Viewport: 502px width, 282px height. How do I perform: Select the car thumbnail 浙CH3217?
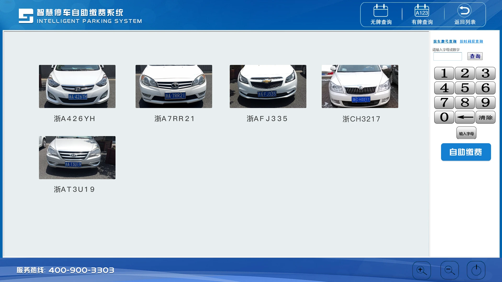point(360,86)
